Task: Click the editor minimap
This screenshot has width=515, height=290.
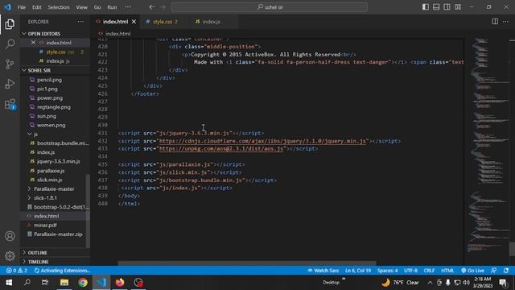Action: pyautogui.click(x=487, y=145)
